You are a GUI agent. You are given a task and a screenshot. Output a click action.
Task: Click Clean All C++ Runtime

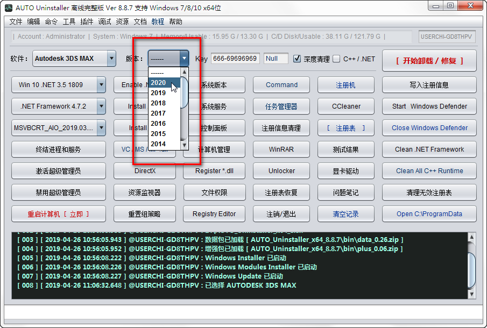[429, 170]
